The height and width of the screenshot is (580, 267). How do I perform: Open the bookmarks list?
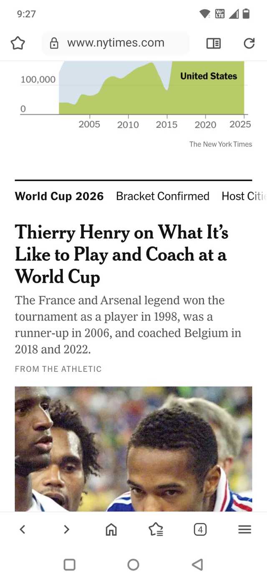coord(156,530)
